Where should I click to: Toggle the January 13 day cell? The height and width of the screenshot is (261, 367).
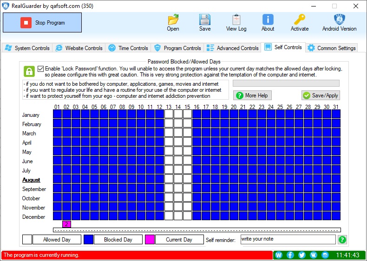(x=169, y=114)
